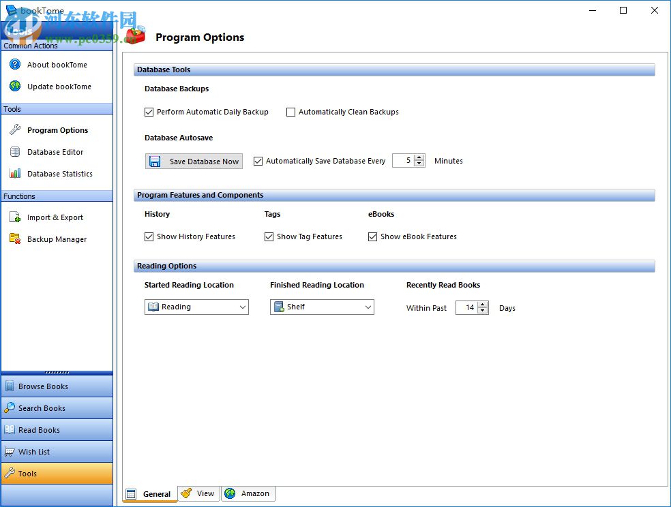
Task: Uncheck Show eBook Features
Action: click(x=372, y=237)
